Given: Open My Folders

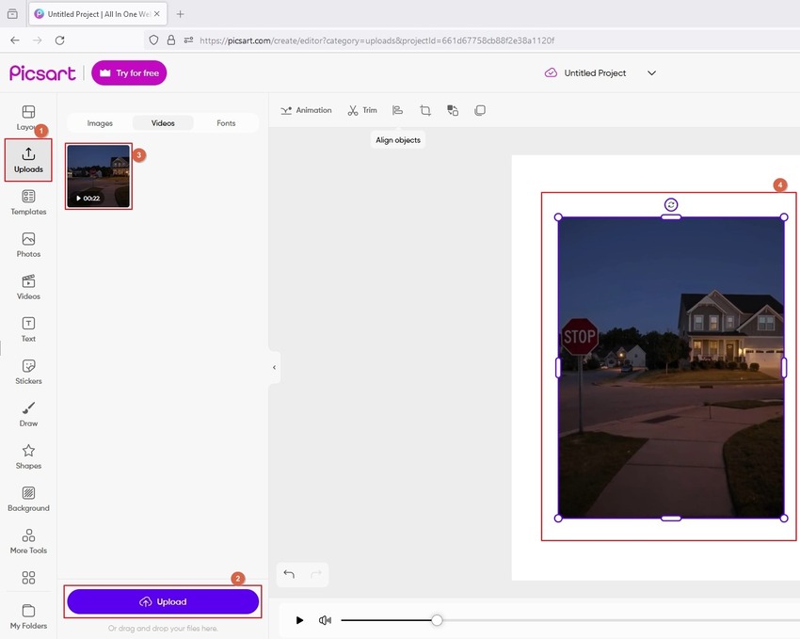Looking at the screenshot, I should (28, 616).
